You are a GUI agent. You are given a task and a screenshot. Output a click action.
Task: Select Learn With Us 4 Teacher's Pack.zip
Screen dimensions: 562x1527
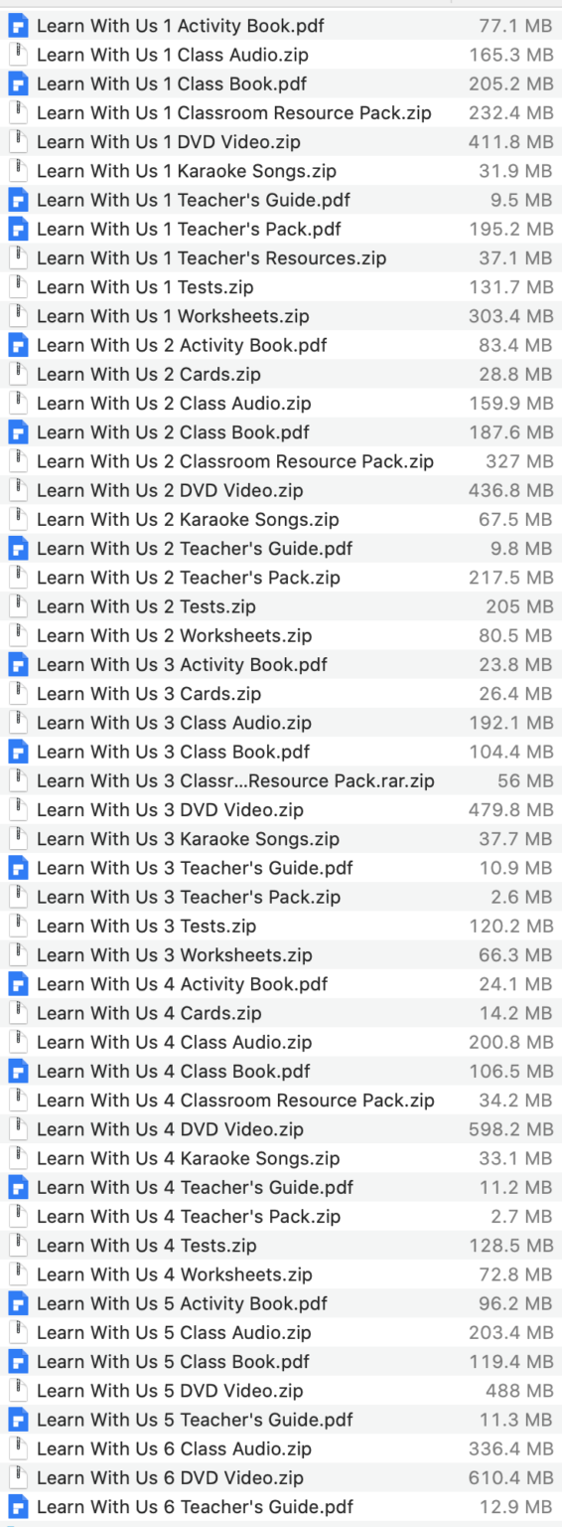(281, 1217)
